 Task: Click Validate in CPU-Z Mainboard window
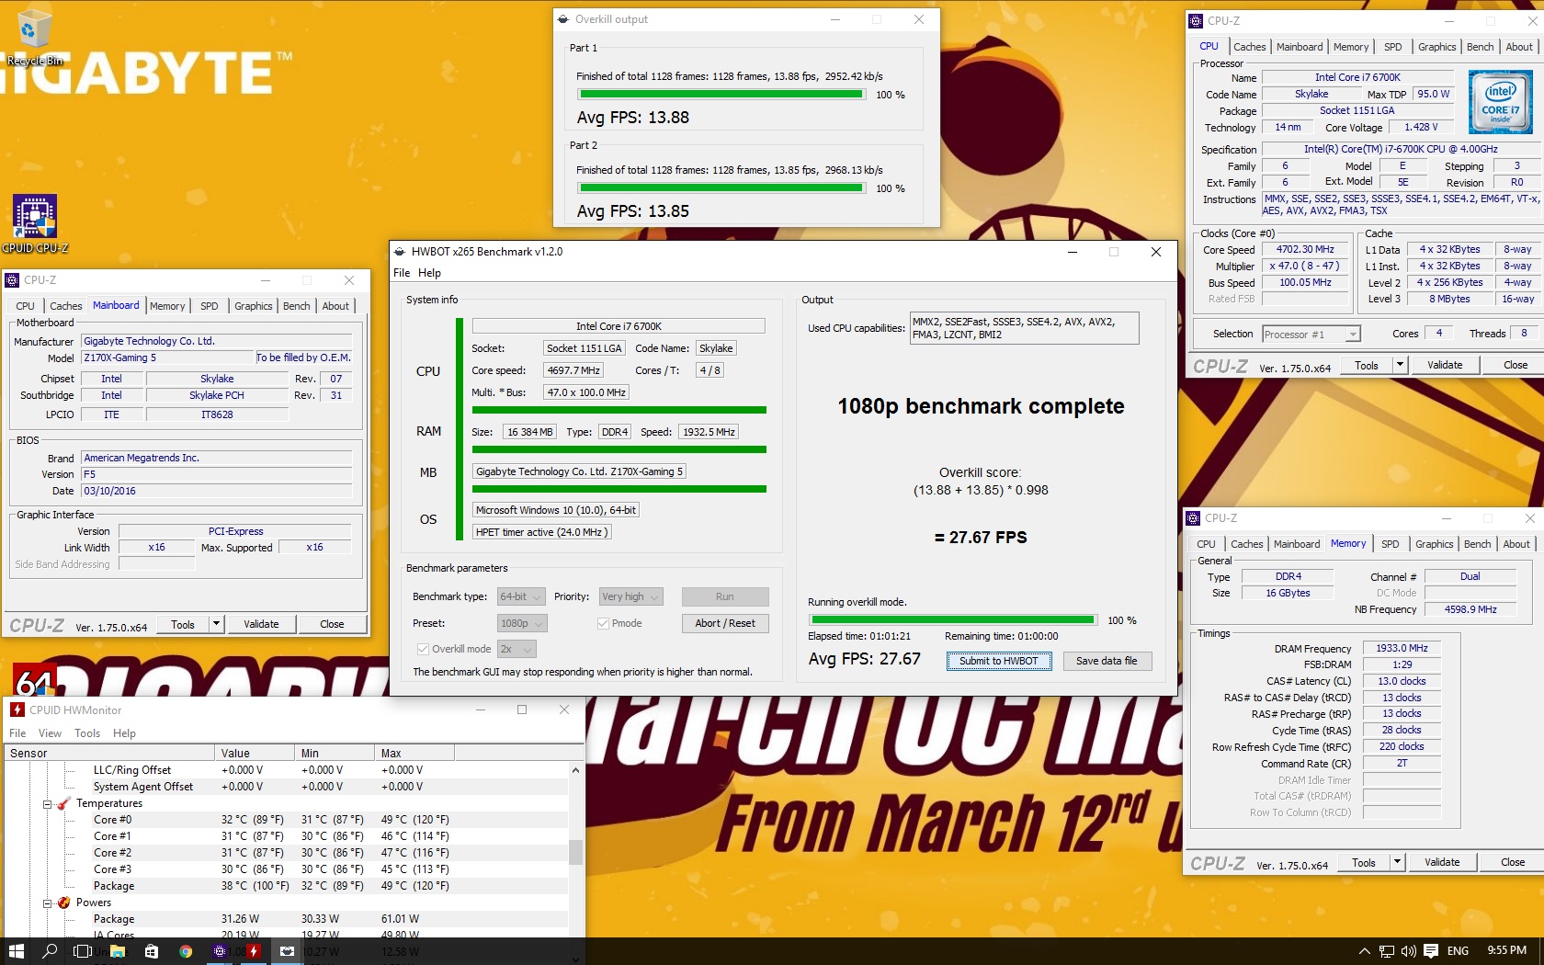click(x=261, y=624)
